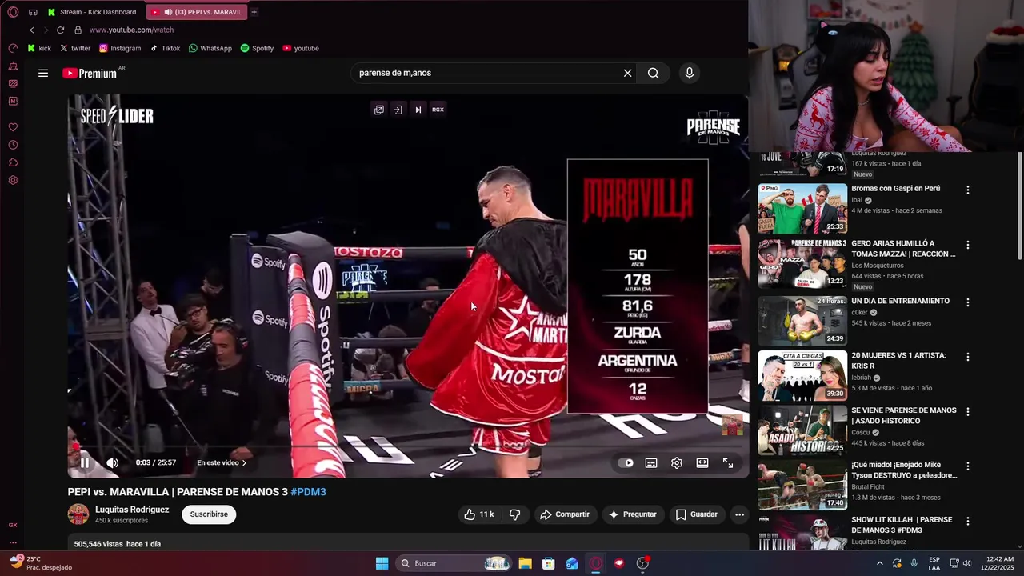The image size is (1024, 576).
Task: Reload the page with refresh icon
Action: click(x=60, y=30)
